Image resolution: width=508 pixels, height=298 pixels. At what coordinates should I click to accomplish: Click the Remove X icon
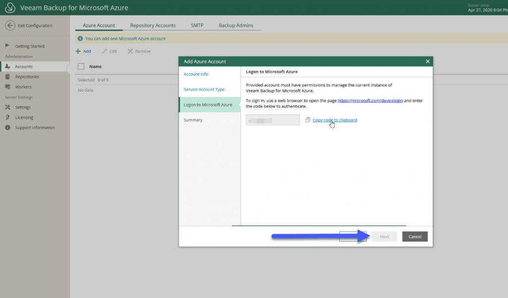pos(130,51)
